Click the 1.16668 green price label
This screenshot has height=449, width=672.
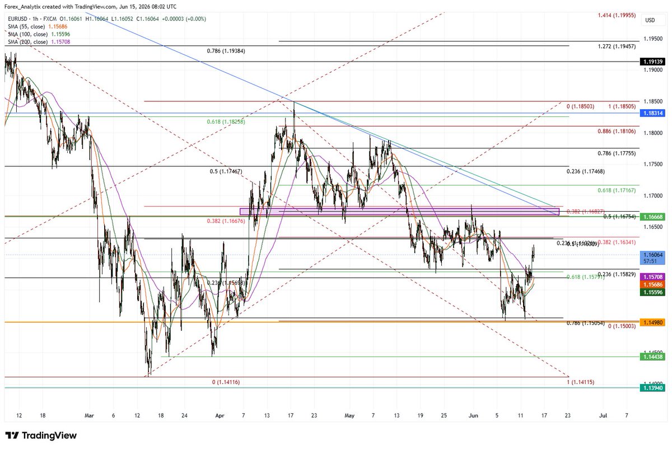coord(653,216)
